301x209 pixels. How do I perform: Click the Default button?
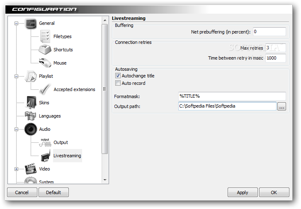pyautogui.click(x=53, y=192)
